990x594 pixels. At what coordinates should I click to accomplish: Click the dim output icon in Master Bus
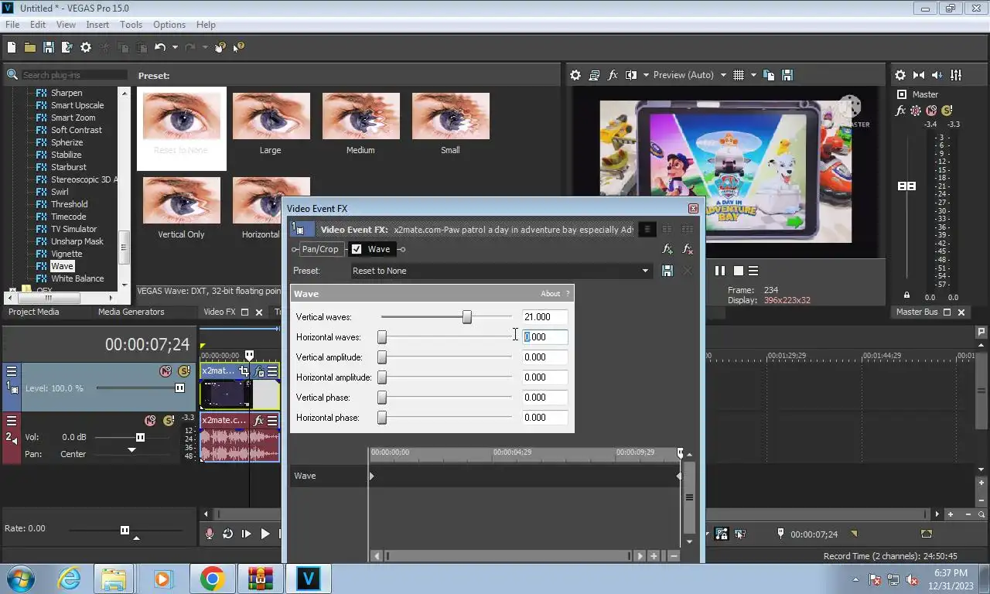[937, 75]
